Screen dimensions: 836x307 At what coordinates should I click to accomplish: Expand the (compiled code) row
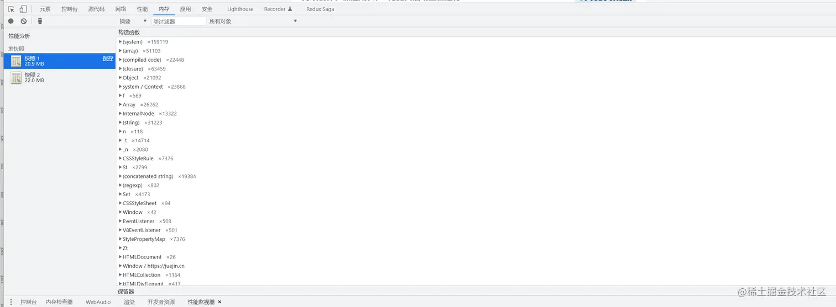[121, 60]
